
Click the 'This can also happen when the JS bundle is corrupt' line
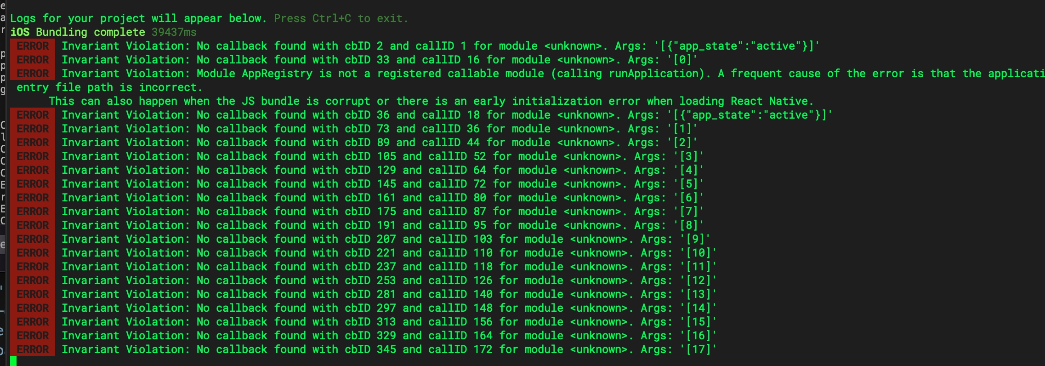click(431, 101)
